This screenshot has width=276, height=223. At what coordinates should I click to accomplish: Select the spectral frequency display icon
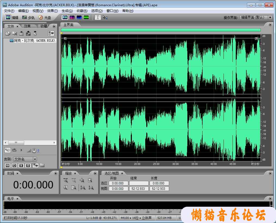(x=72, y=17)
